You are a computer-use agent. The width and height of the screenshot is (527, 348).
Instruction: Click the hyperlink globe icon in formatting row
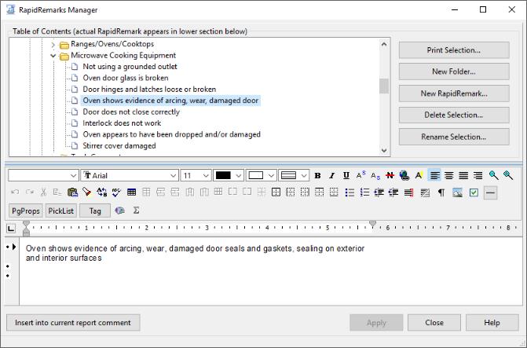click(404, 175)
